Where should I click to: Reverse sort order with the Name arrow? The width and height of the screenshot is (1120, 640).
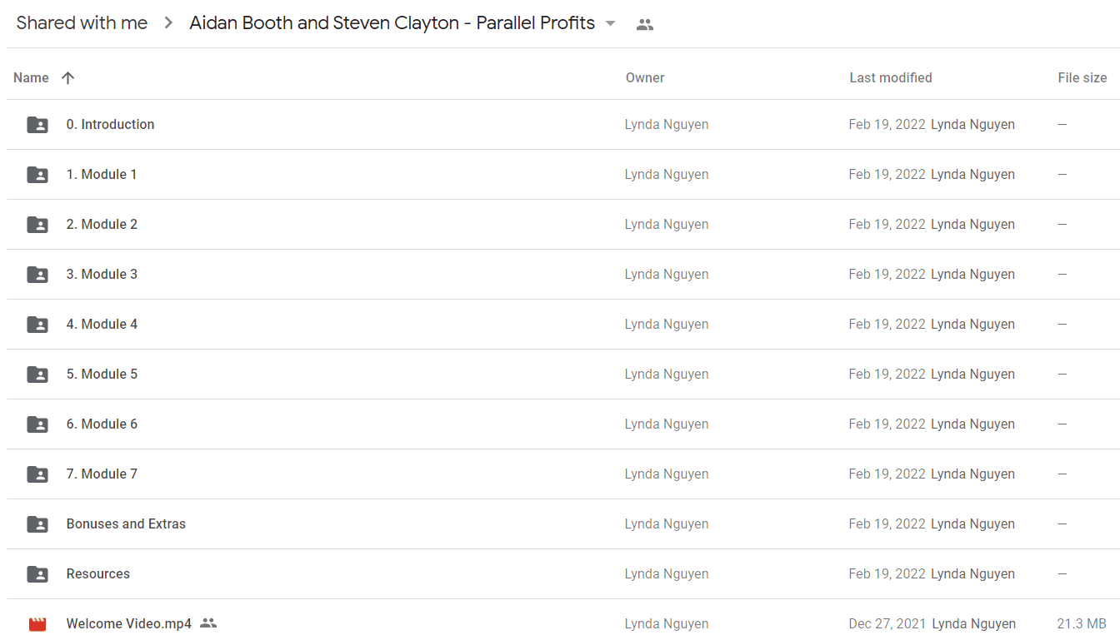tap(68, 77)
